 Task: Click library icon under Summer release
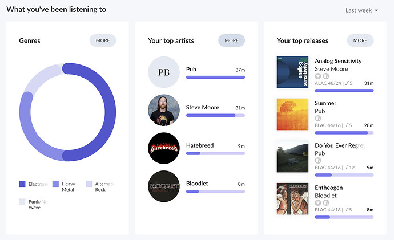318,118
